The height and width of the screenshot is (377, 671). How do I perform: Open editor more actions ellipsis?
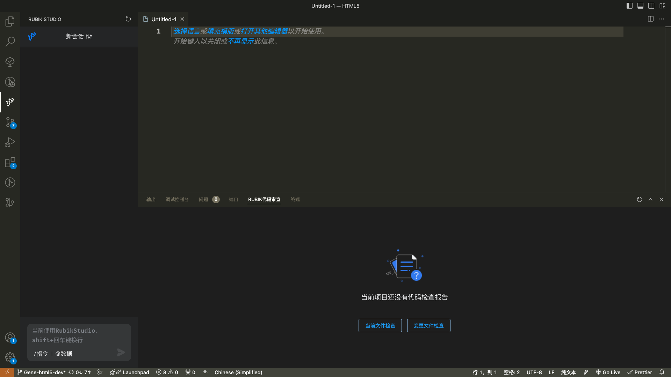[x=661, y=19]
